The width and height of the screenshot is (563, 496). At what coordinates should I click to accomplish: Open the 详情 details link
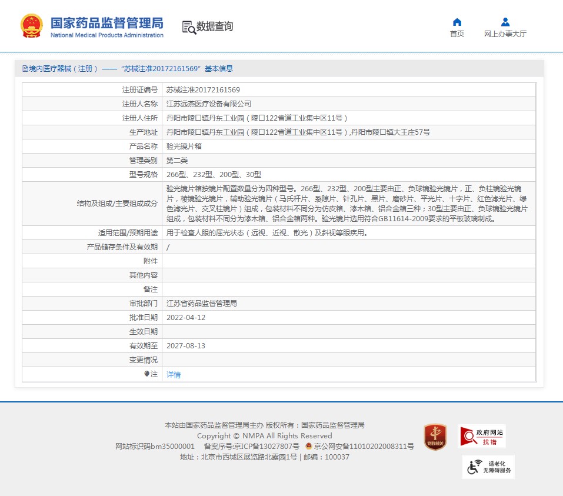[174, 375]
